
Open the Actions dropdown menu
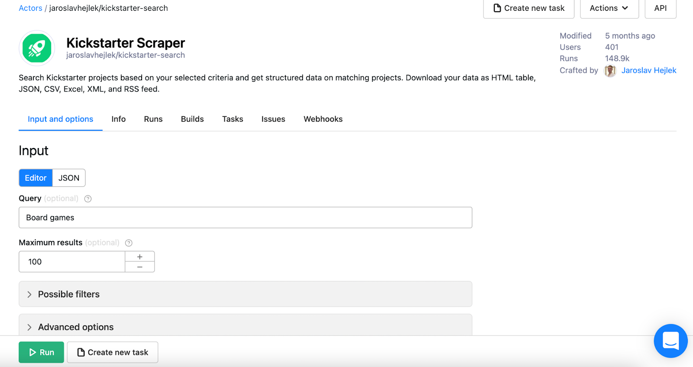click(x=609, y=8)
